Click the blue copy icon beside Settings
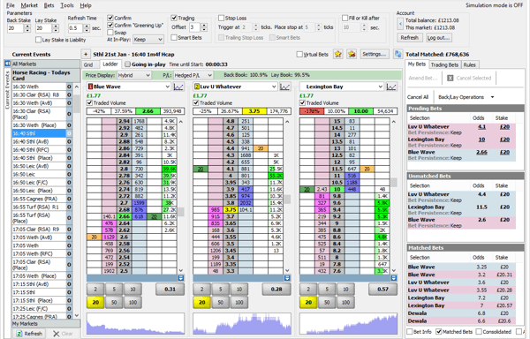Viewport: 530px width, 339px height. pyautogui.click(x=397, y=54)
